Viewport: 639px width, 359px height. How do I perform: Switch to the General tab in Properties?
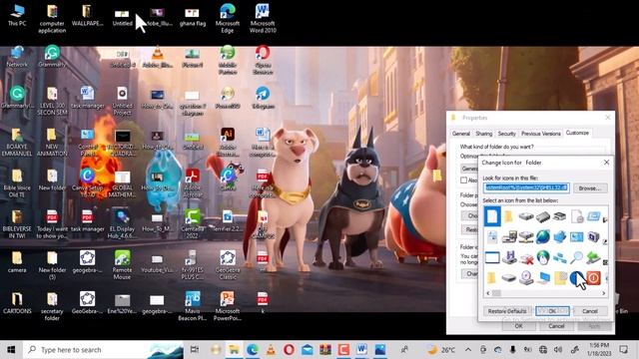[x=461, y=134]
